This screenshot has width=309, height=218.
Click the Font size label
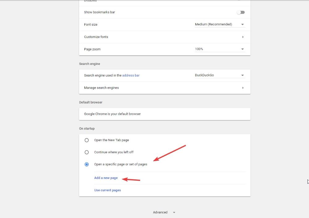[x=91, y=25]
